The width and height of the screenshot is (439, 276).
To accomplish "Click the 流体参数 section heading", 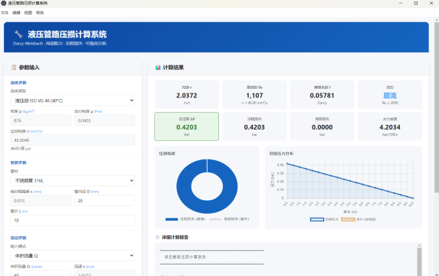I will (x=18, y=83).
